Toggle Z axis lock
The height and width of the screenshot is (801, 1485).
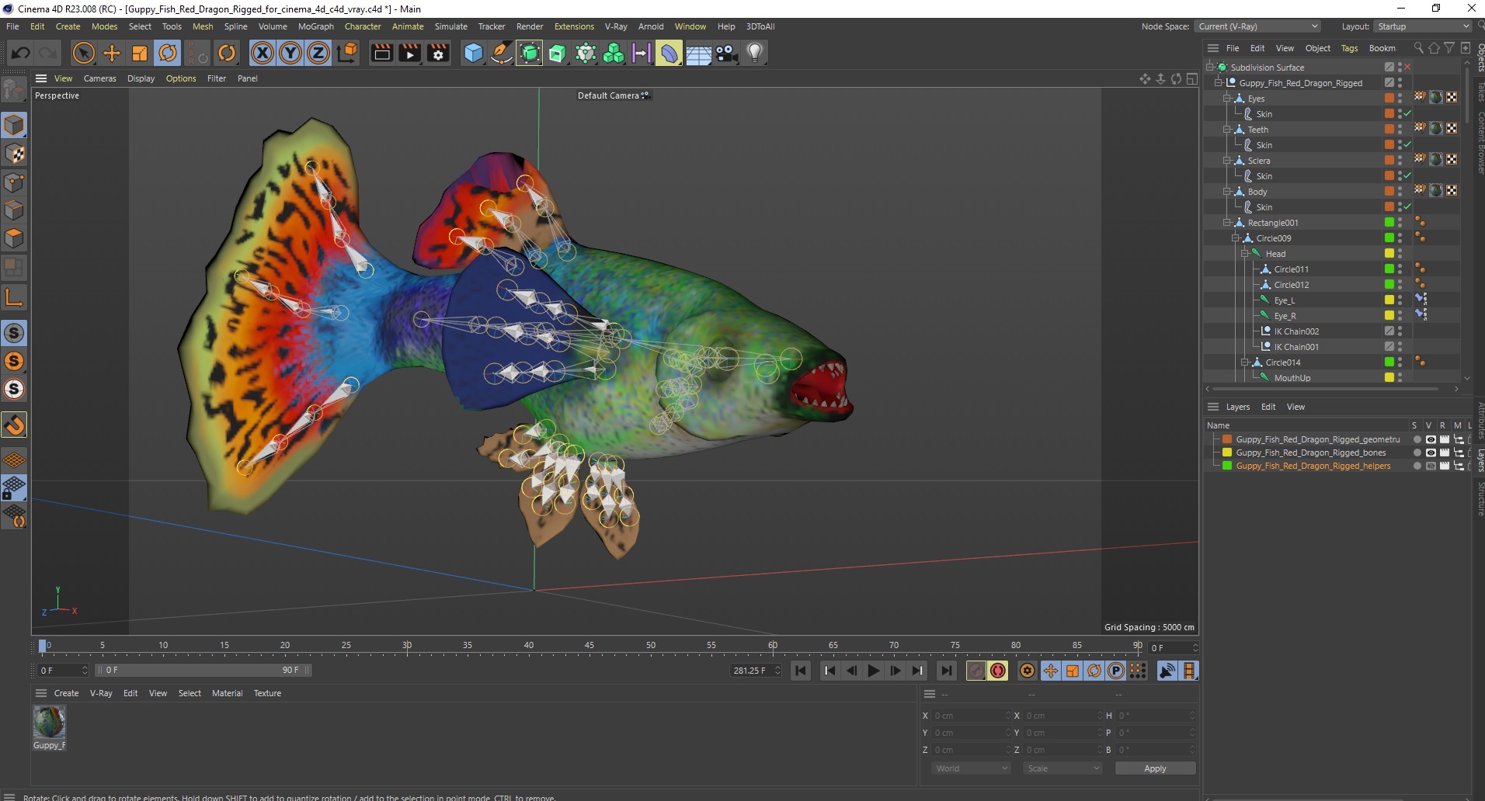(318, 53)
